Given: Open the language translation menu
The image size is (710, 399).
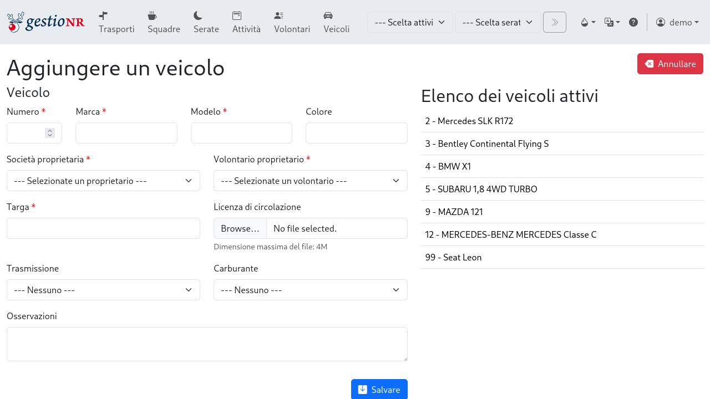Looking at the screenshot, I should click(x=612, y=22).
